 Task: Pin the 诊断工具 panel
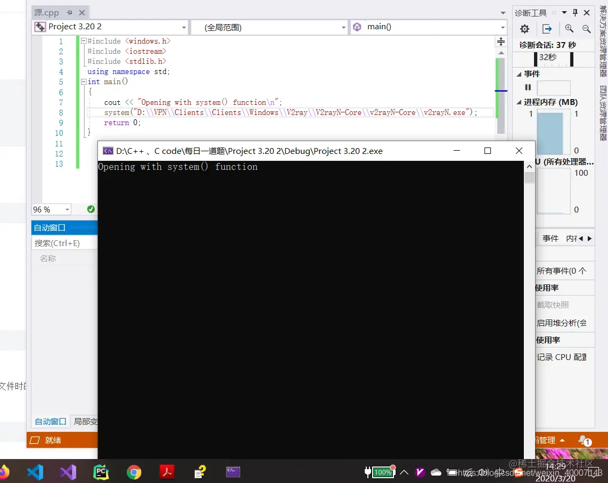575,13
